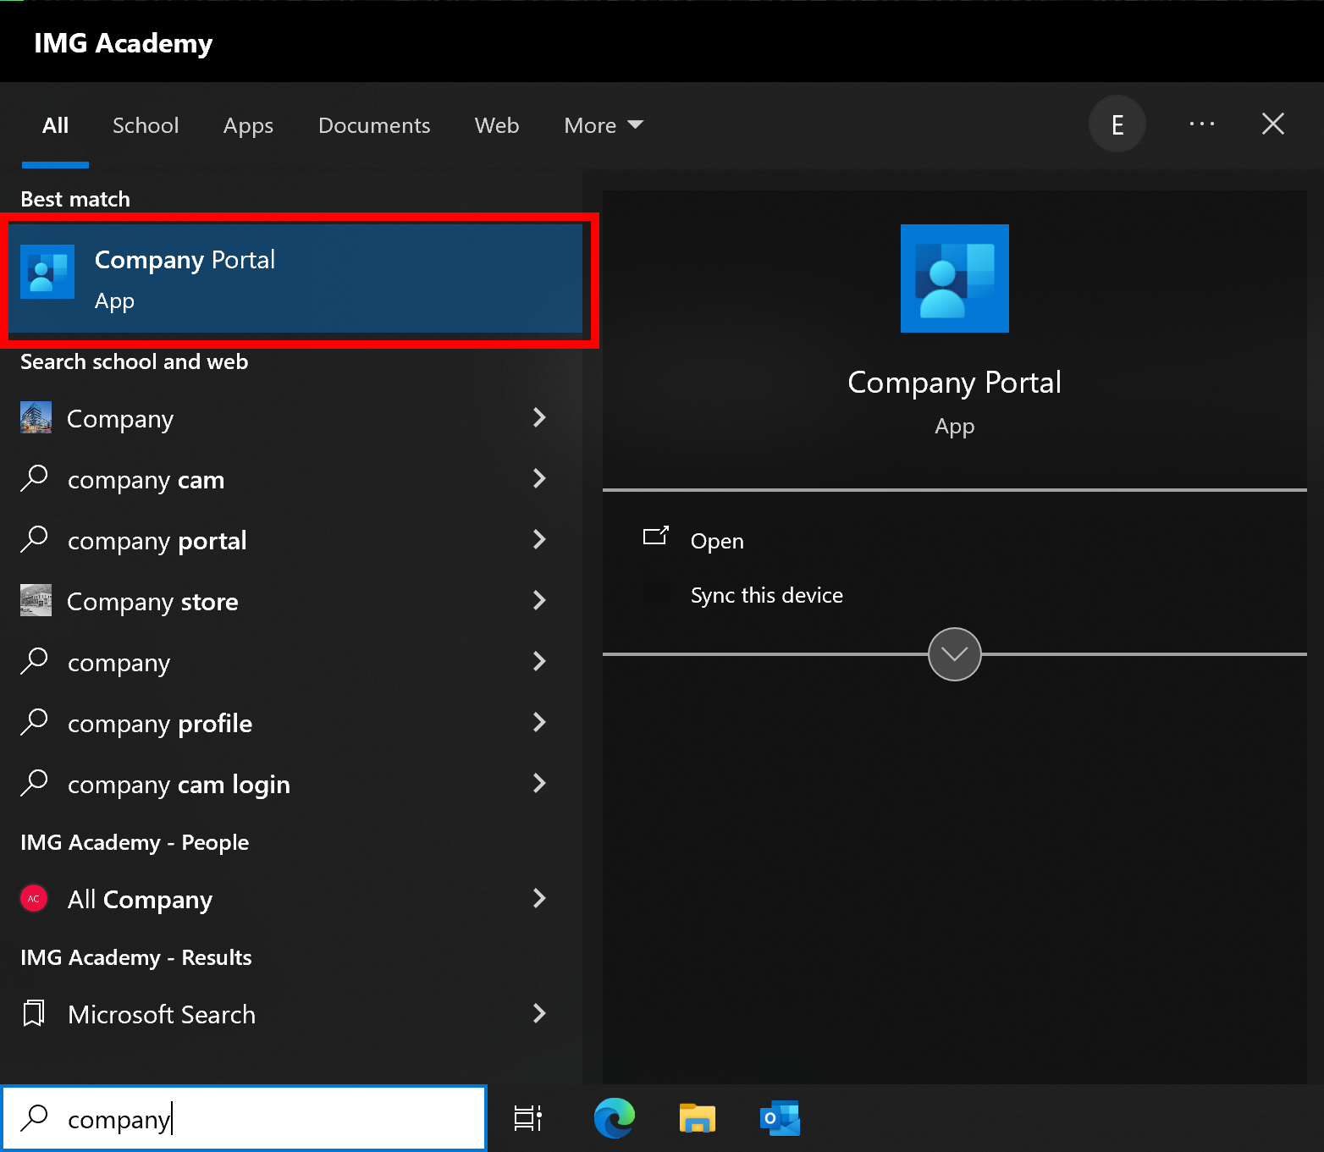Select the Company store suggestion text
The width and height of the screenshot is (1324, 1152).
tap(152, 602)
